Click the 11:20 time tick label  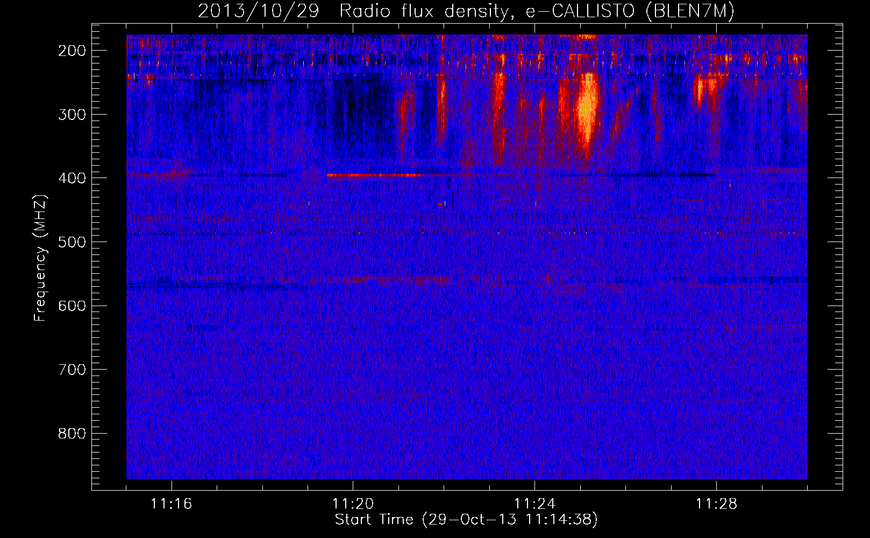pos(353,504)
